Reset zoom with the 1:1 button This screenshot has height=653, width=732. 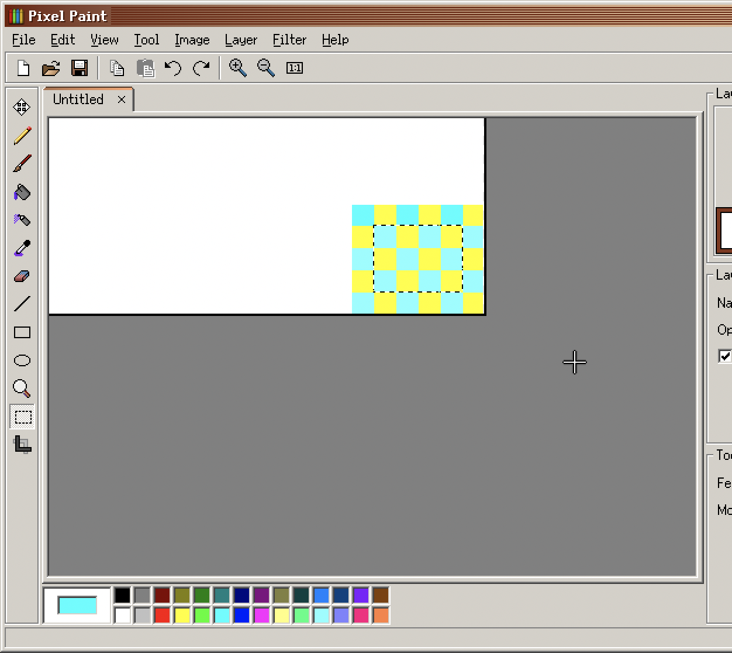click(x=295, y=68)
